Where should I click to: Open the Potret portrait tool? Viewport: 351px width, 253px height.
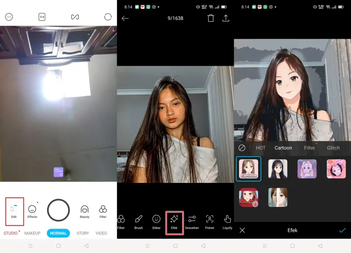tap(210, 222)
